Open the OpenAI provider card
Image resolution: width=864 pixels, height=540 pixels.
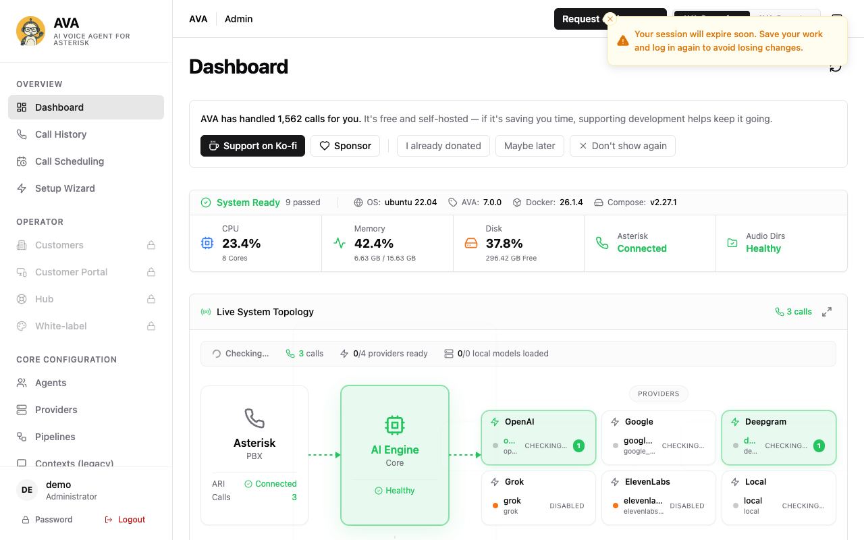pyautogui.click(x=539, y=437)
